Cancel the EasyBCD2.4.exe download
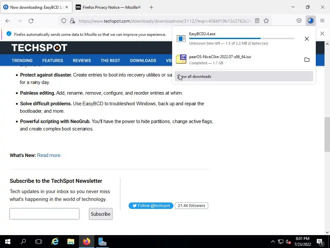 click(x=307, y=39)
